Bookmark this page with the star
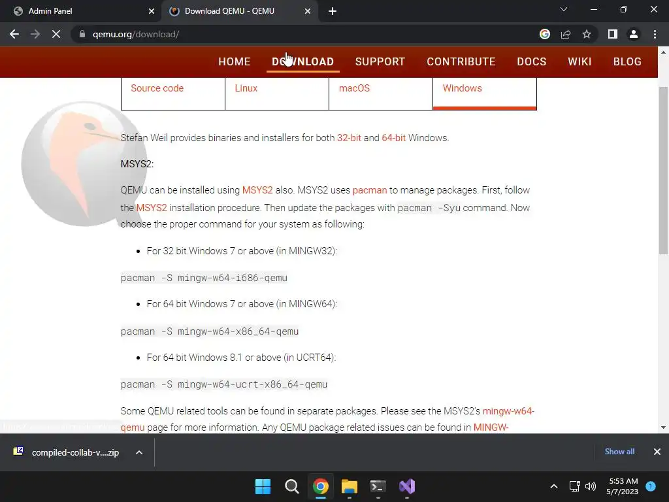The width and height of the screenshot is (669, 502). [x=587, y=34]
